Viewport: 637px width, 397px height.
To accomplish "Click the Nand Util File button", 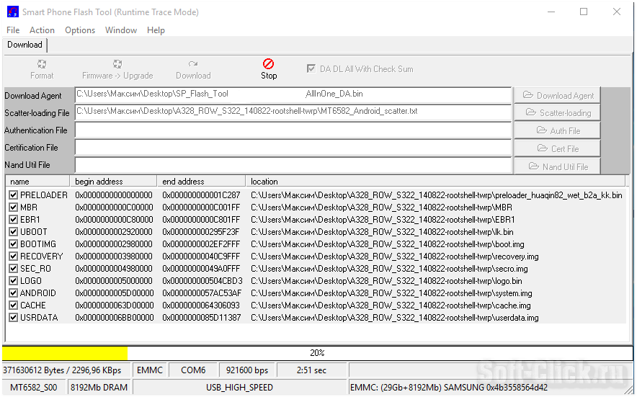I will click(x=557, y=166).
